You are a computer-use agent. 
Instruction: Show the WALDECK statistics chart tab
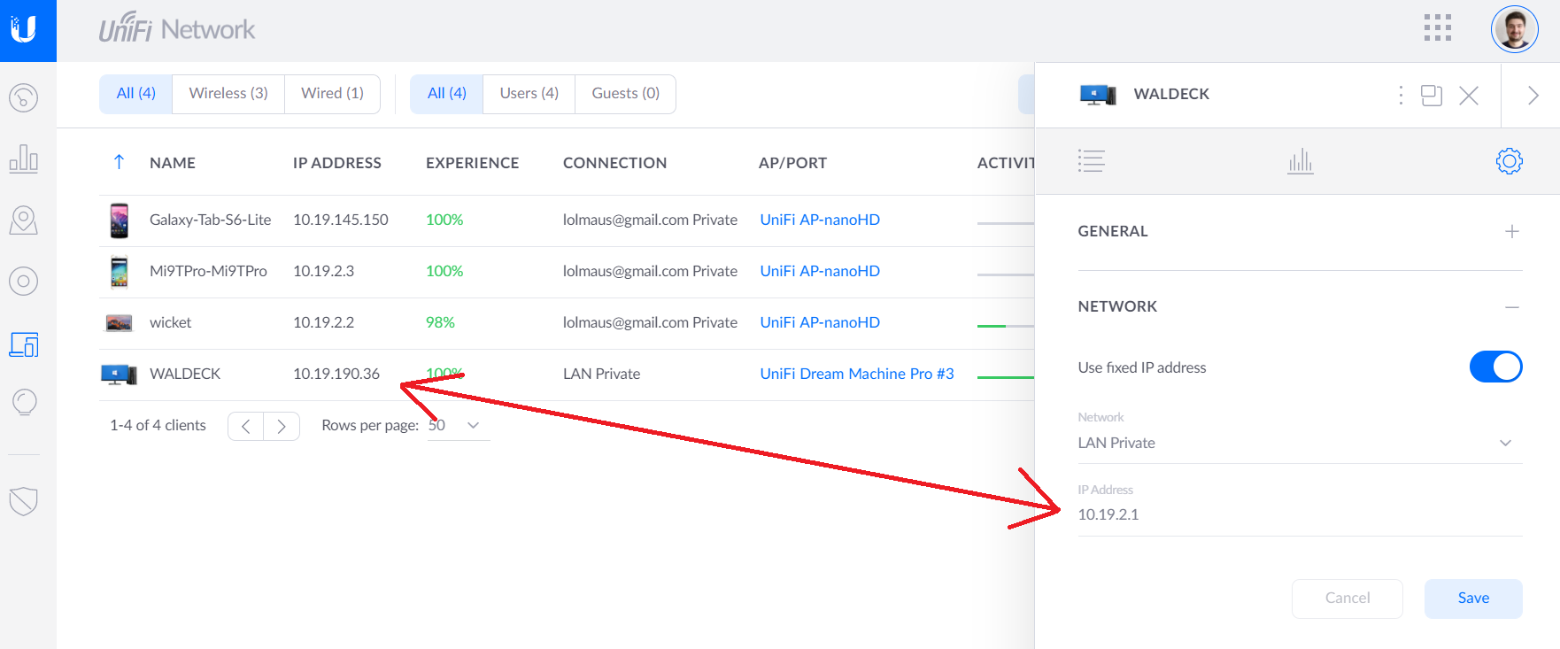(1300, 161)
